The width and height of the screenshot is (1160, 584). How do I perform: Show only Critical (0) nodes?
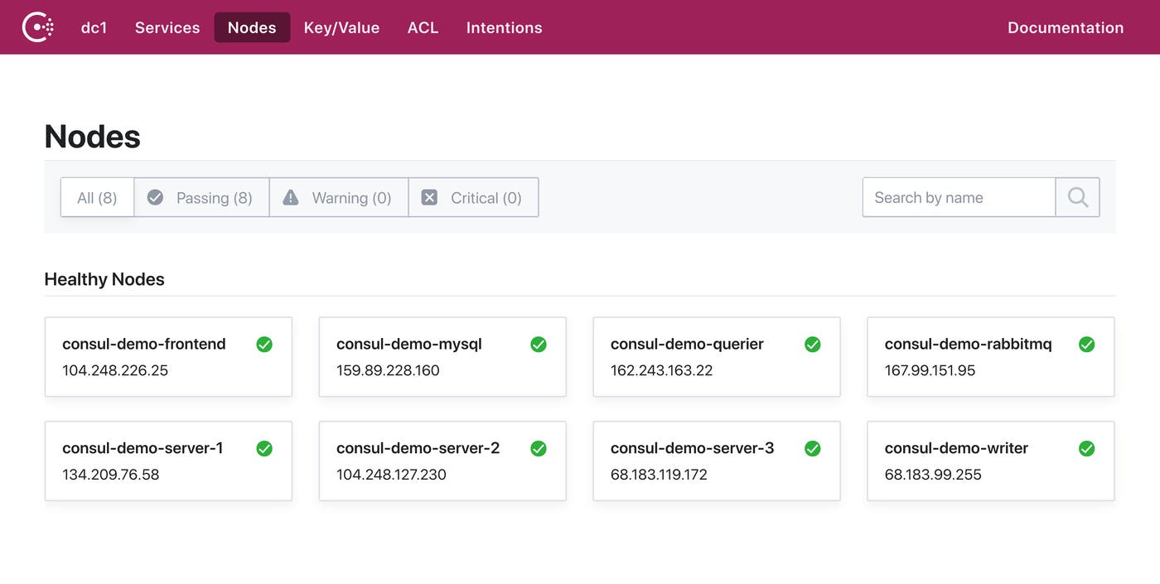[473, 198]
